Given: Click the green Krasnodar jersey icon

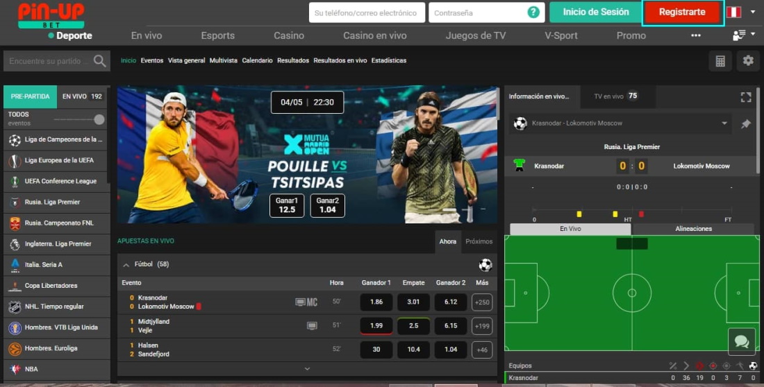Looking at the screenshot, I should pos(520,166).
